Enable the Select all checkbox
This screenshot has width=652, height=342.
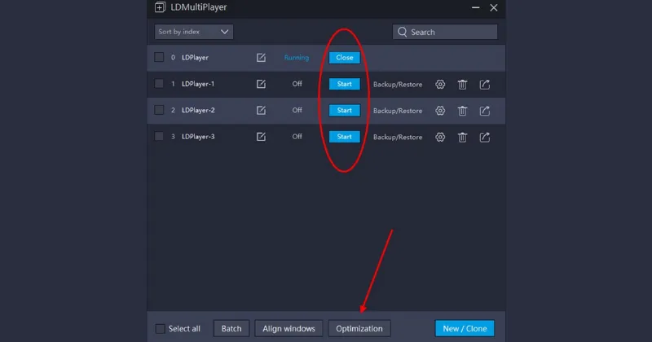[x=160, y=329]
